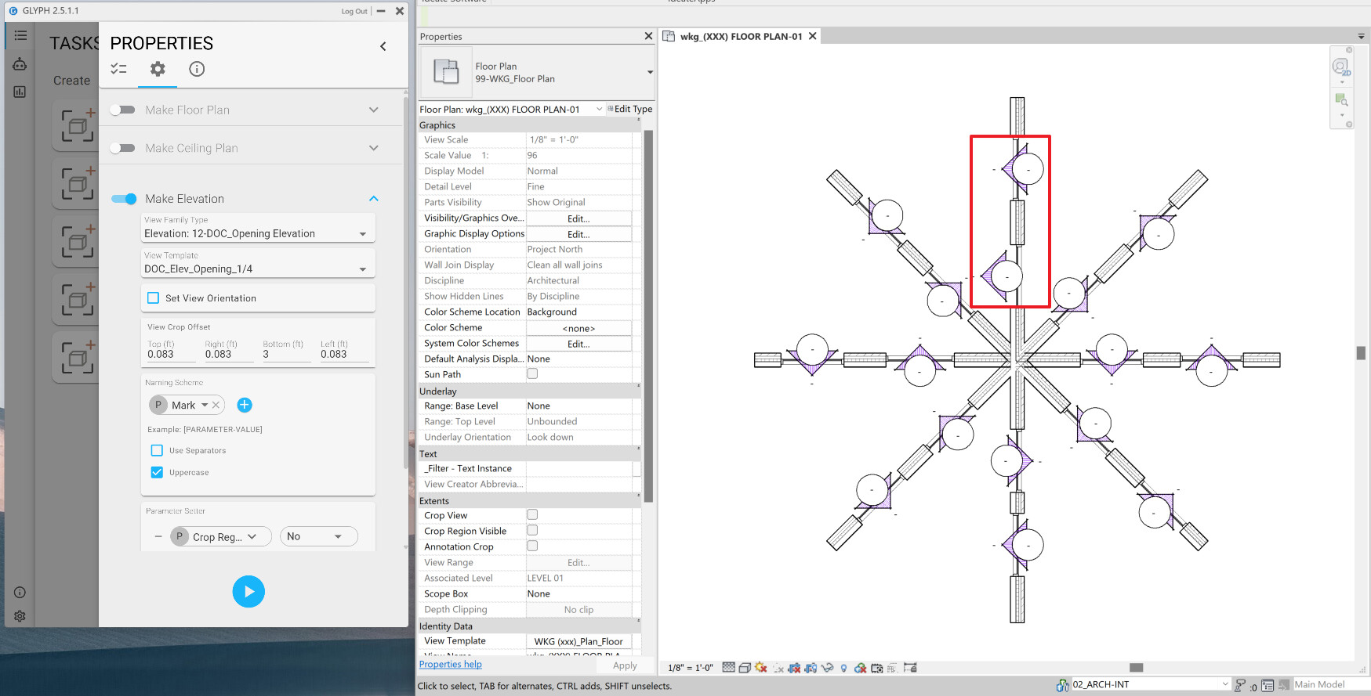1371x696 pixels.
Task: Click Edit Type button
Action: click(x=630, y=109)
